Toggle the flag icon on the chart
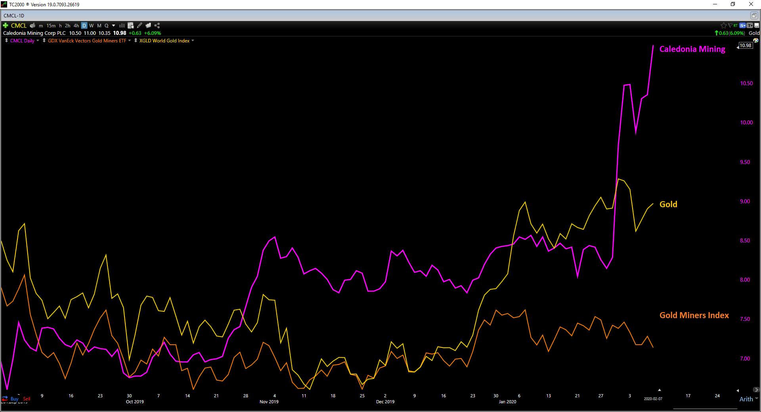Image resolution: width=761 pixels, height=412 pixels. pyautogui.click(x=730, y=25)
